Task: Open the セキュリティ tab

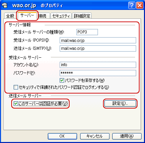Action: point(61,16)
